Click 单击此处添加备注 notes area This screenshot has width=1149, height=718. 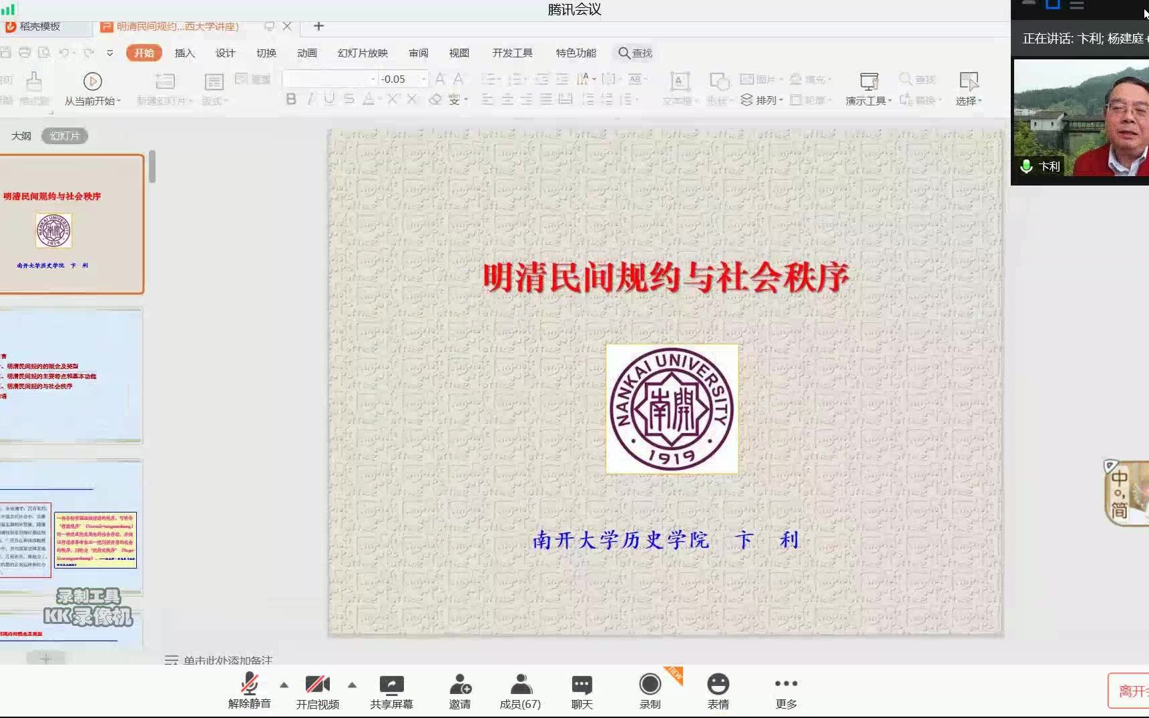(228, 661)
